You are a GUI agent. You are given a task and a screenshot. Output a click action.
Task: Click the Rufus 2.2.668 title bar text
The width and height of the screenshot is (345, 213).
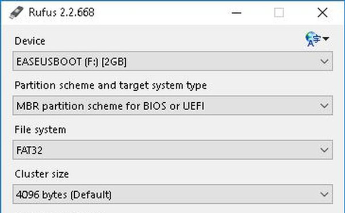[62, 12]
